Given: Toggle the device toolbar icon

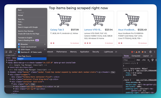Looking at the screenshot, I should [x=10, y=52].
